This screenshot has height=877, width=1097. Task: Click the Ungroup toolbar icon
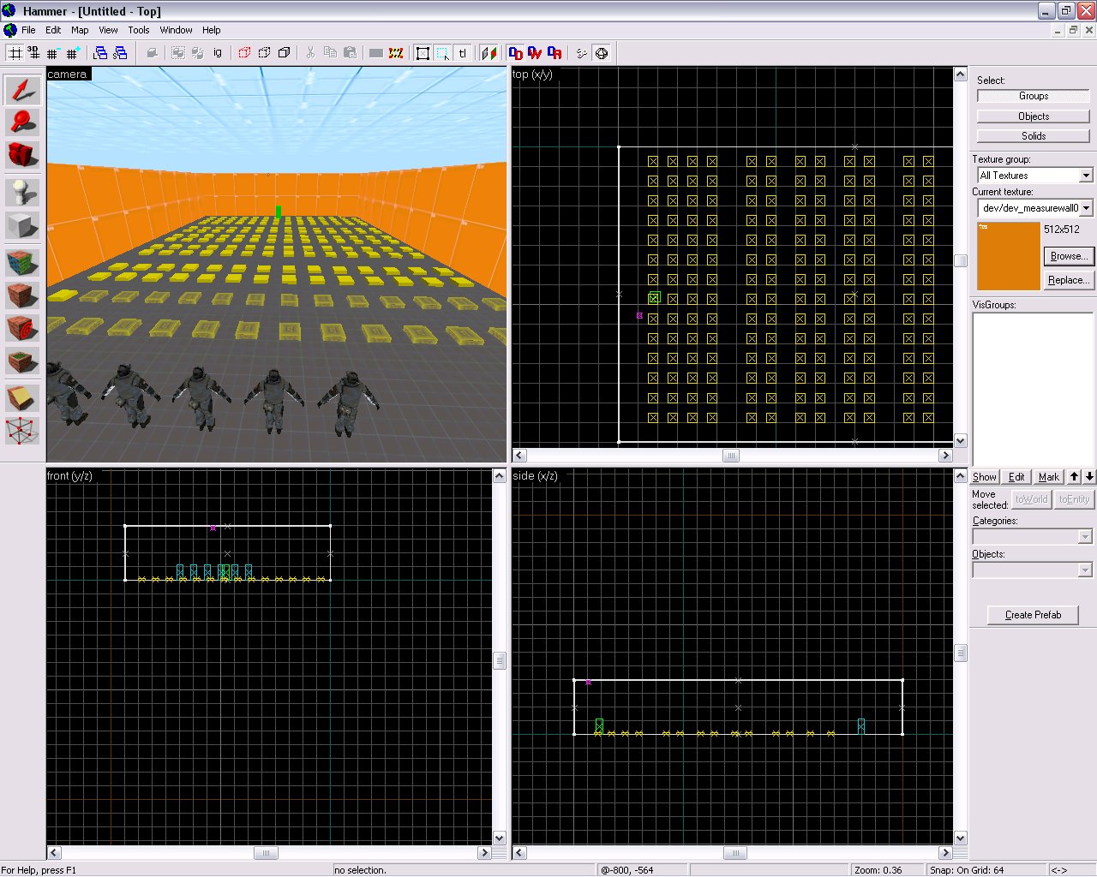(x=198, y=53)
